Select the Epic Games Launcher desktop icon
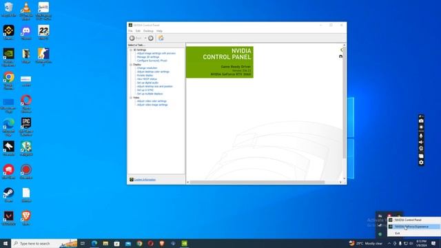The width and height of the screenshot is (441, 248). pos(26,127)
